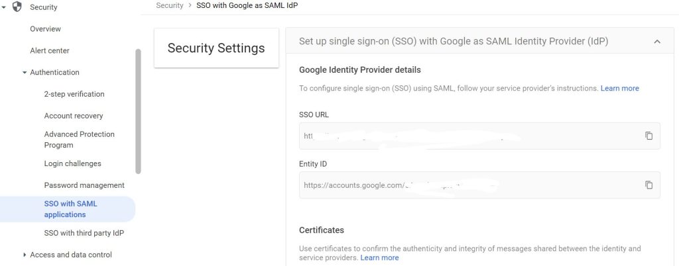The width and height of the screenshot is (679, 266).
Task: Click the sidebar vertical scrollbar
Action: tap(138, 111)
